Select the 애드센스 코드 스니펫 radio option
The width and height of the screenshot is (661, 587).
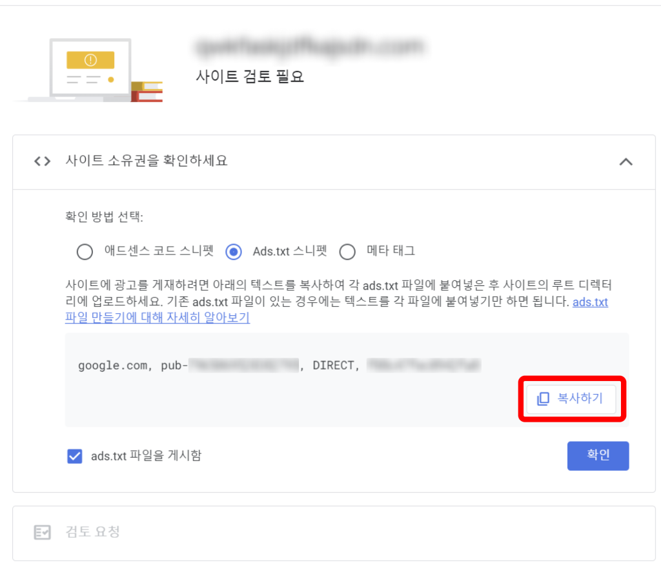click(x=85, y=252)
